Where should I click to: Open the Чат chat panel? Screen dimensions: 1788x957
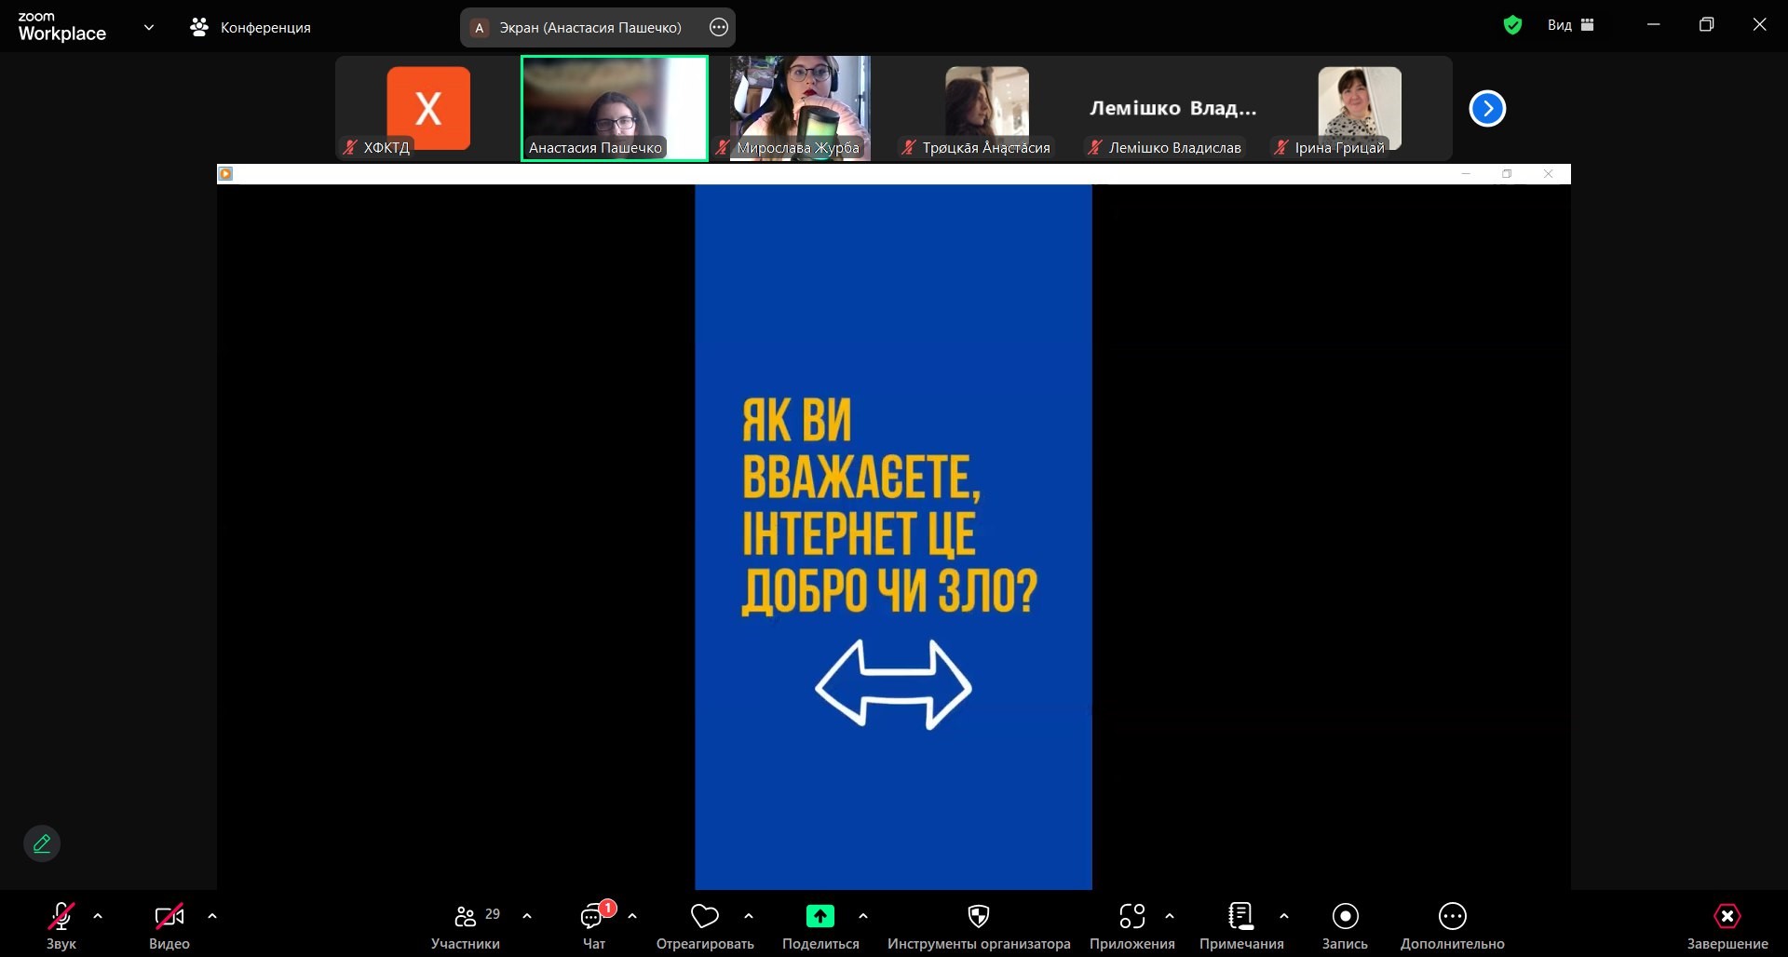[593, 917]
